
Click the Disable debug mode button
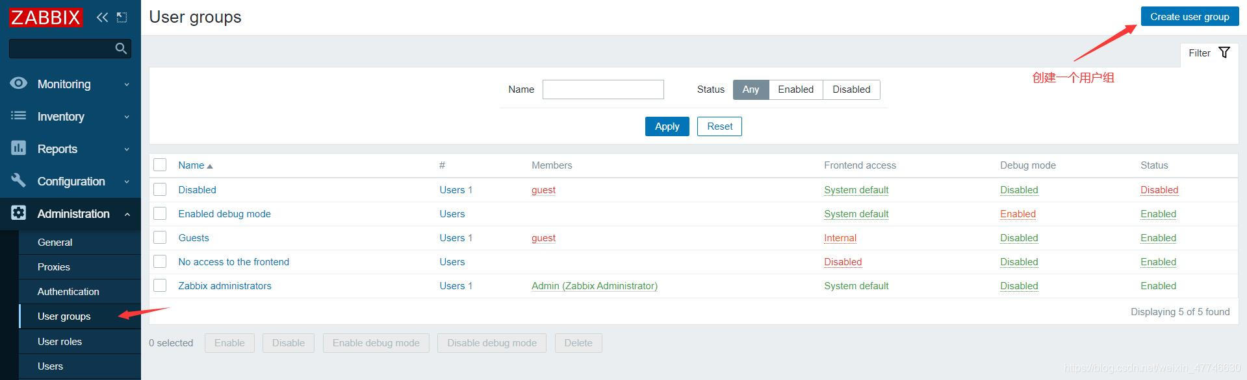click(x=492, y=343)
